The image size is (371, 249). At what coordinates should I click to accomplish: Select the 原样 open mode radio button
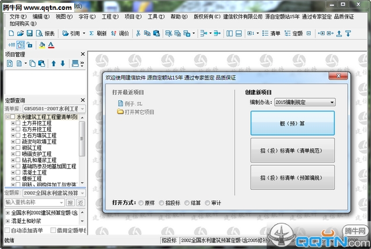(x=141, y=203)
